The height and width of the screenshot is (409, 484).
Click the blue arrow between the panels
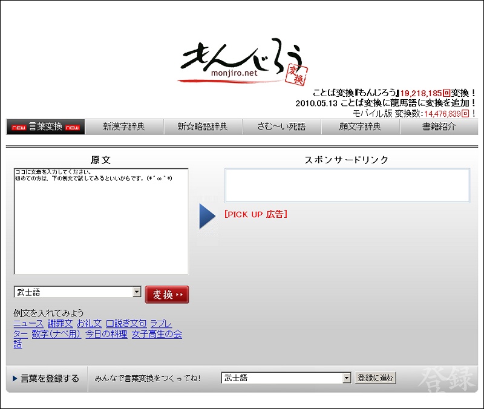pos(207,217)
